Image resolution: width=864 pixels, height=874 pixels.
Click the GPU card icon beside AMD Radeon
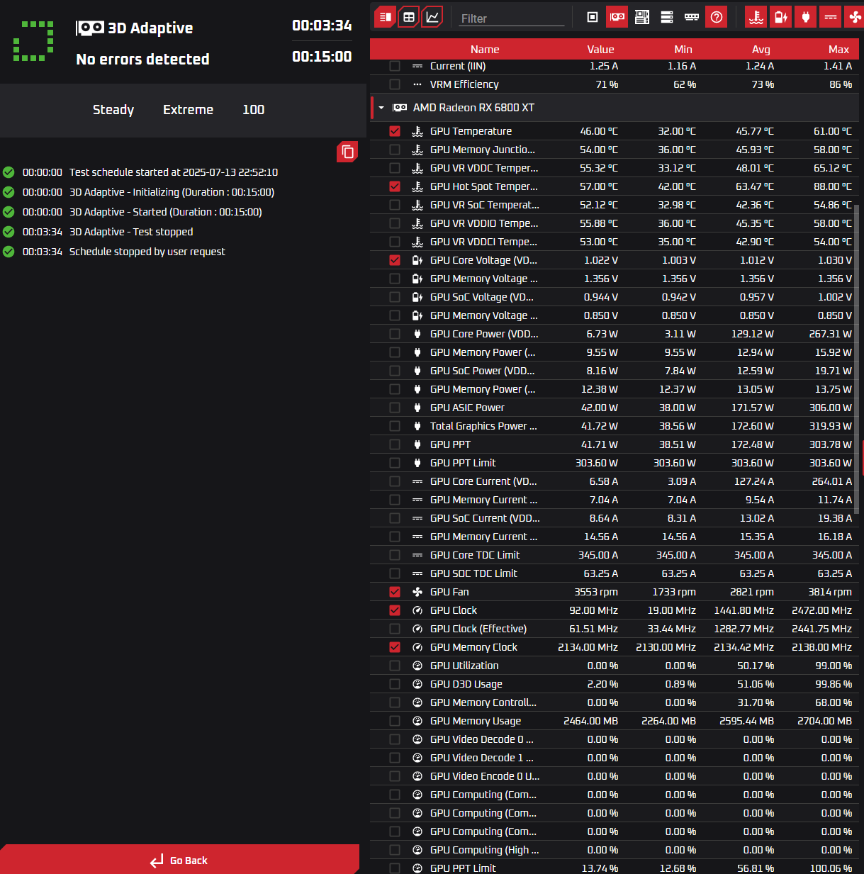coord(400,108)
